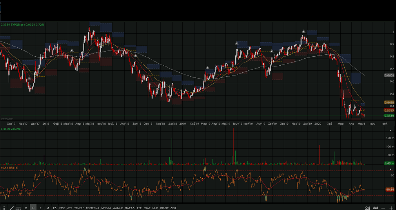This screenshot has height=210, width=396.
Task: Switch to the E weekly timeframe
Action: tap(40, 208)
